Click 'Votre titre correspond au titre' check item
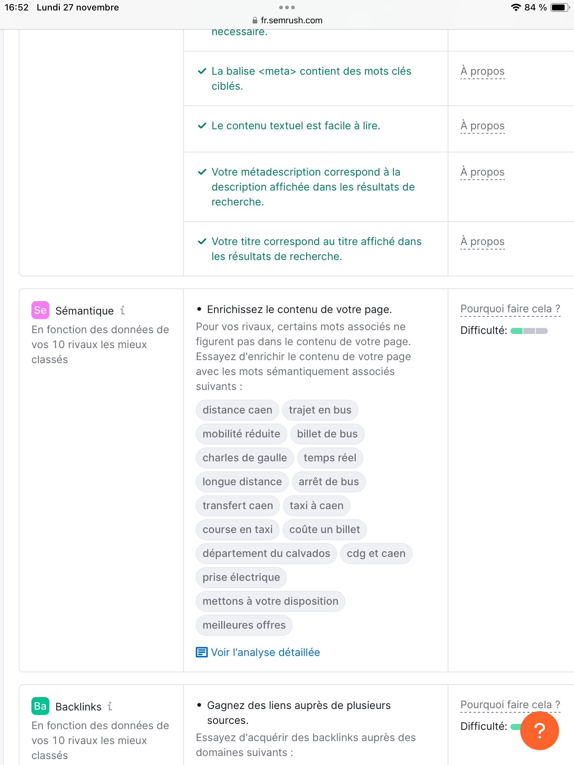The width and height of the screenshot is (574, 765). [316, 249]
